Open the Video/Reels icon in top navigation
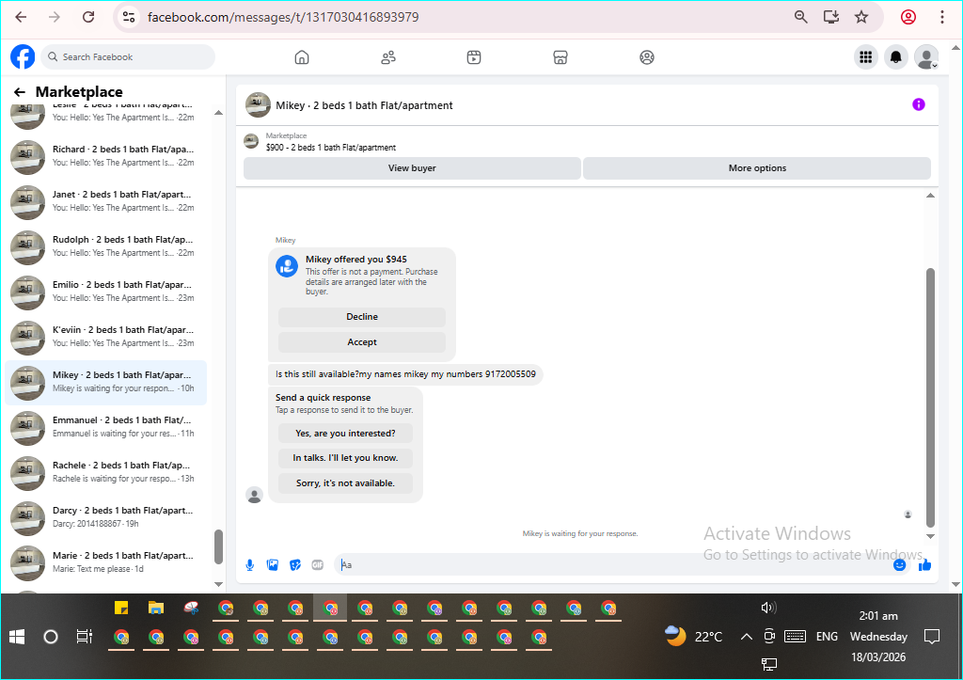Screen dimensions: 963x680 coord(474,57)
